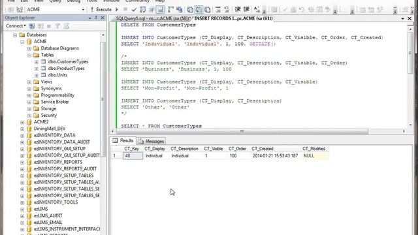
Task: Select the dbo.Units table row
Action: point(57,75)
